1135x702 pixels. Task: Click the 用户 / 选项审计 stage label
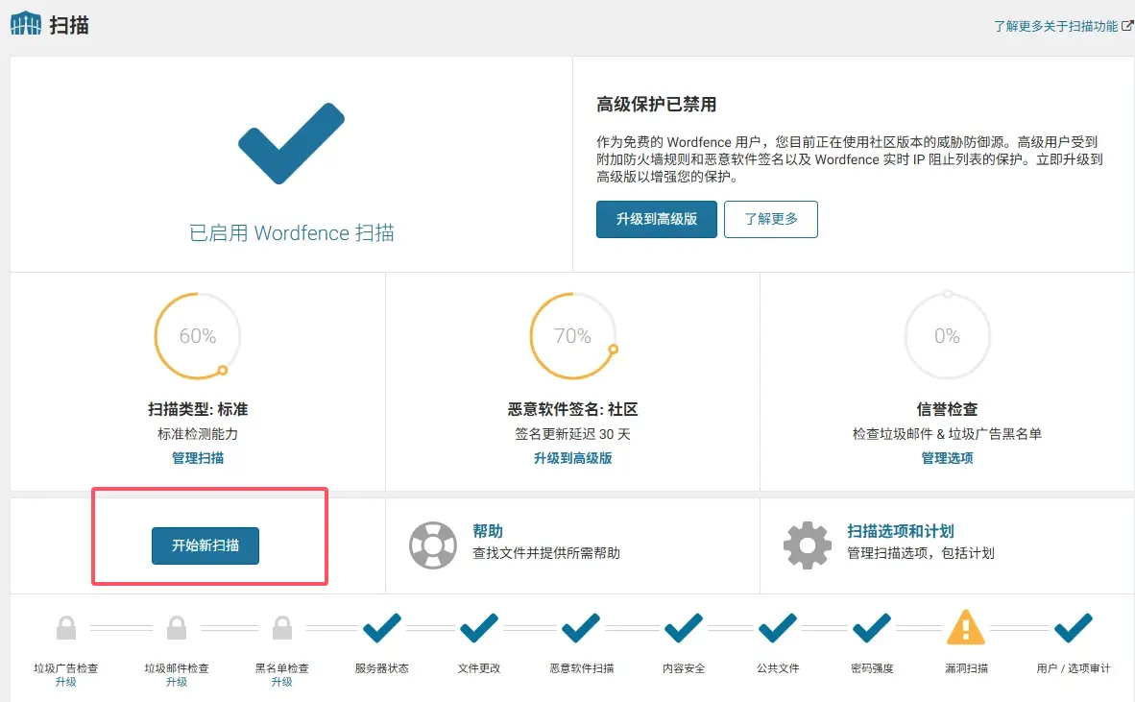click(1074, 668)
